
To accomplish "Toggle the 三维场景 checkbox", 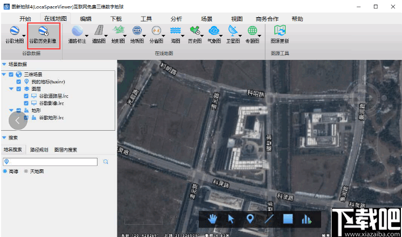I will (11, 74).
